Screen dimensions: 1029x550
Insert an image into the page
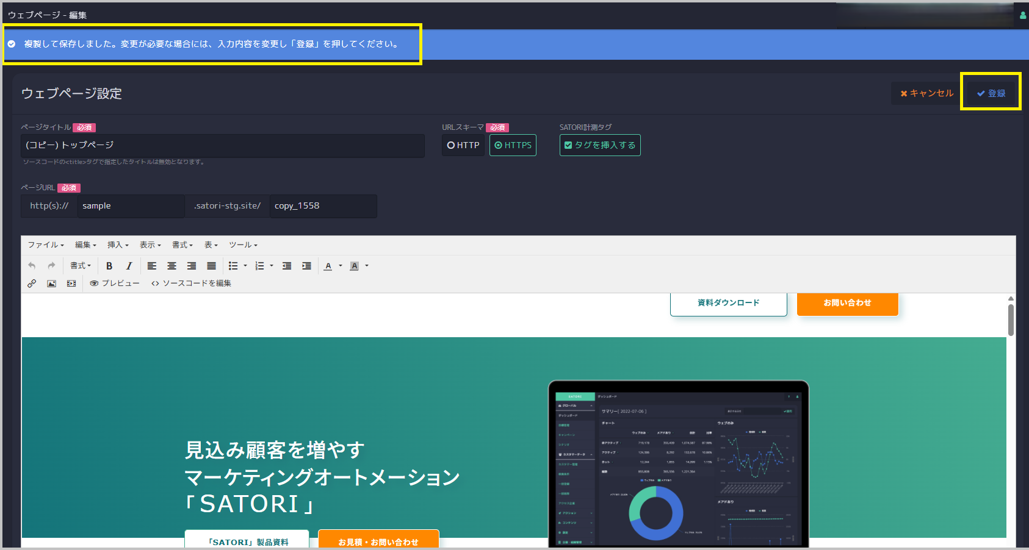(51, 284)
